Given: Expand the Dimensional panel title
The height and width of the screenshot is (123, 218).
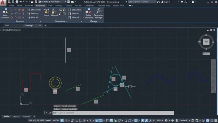Looking at the screenshot, I should (61, 21).
